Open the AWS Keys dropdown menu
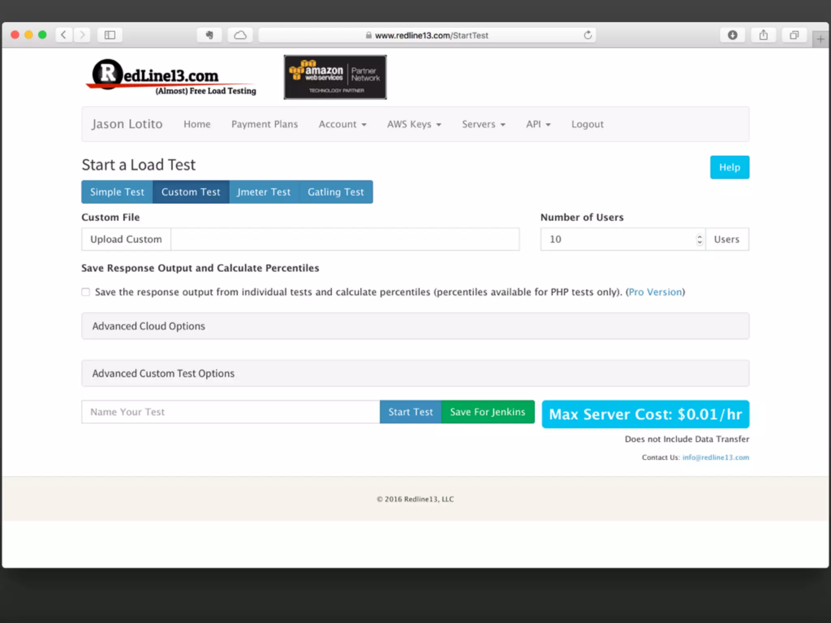 [x=413, y=124]
